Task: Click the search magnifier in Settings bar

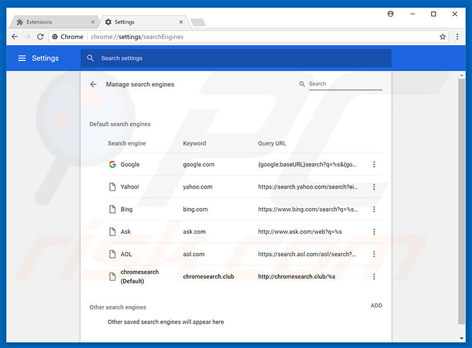Action: point(90,58)
